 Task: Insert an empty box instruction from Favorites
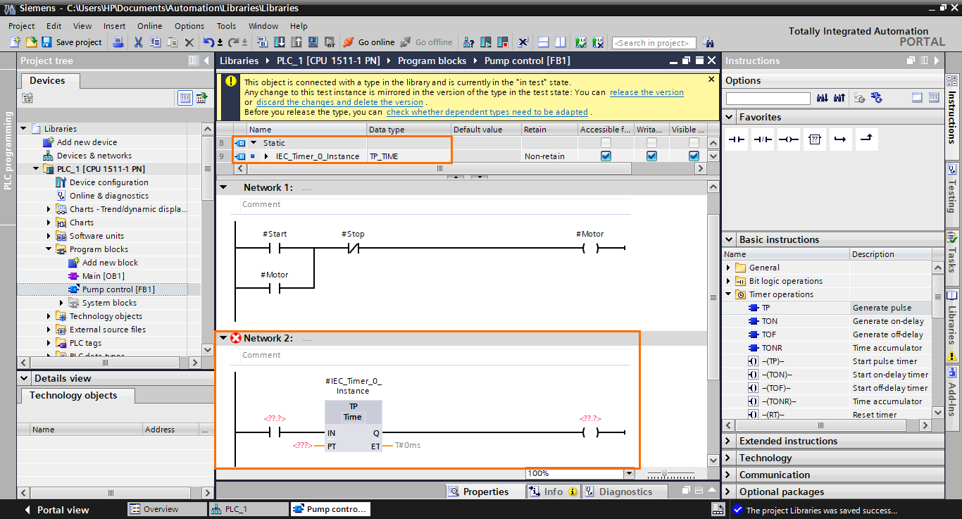(x=815, y=139)
